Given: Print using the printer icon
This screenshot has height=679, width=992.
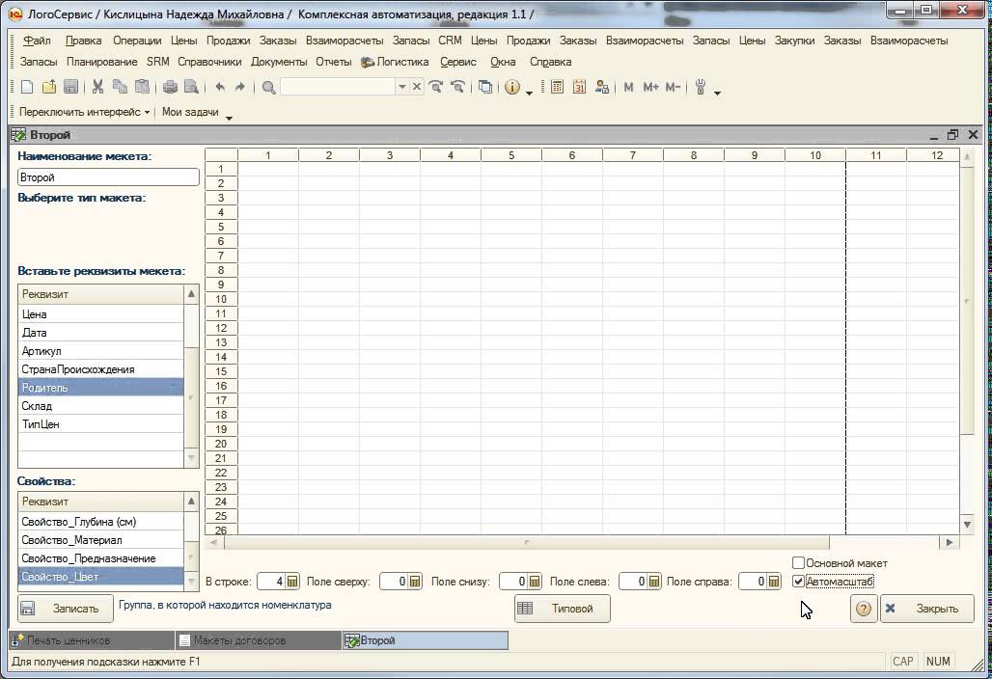Looking at the screenshot, I should coord(170,87).
